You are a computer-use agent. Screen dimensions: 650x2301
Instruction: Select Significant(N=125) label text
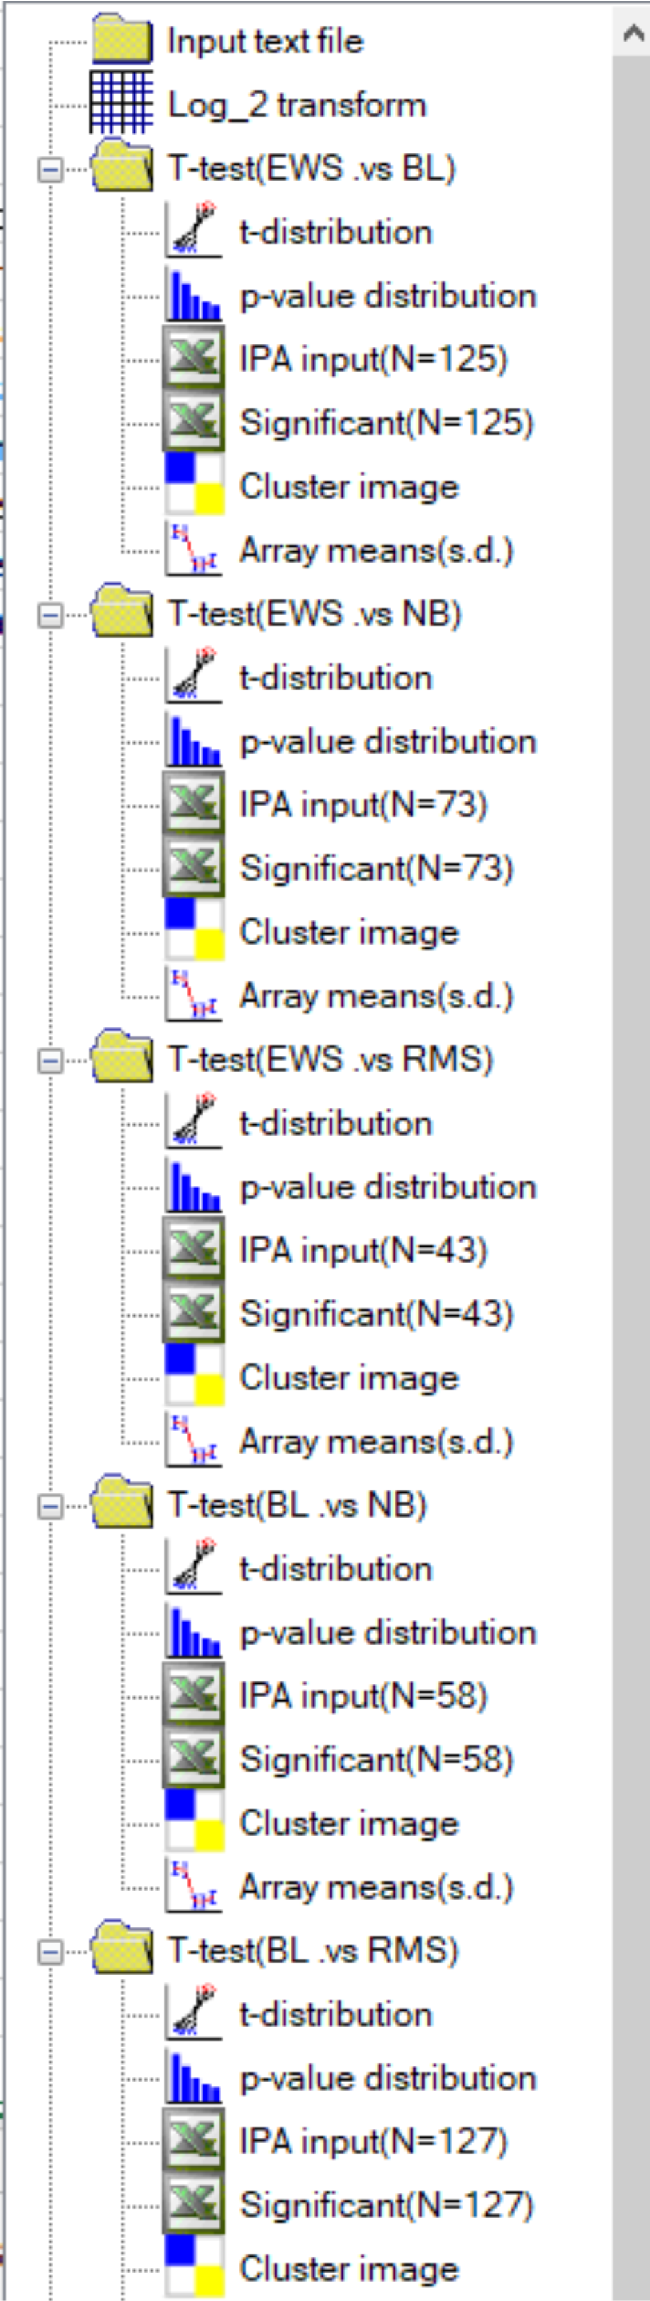pyautogui.click(x=386, y=422)
